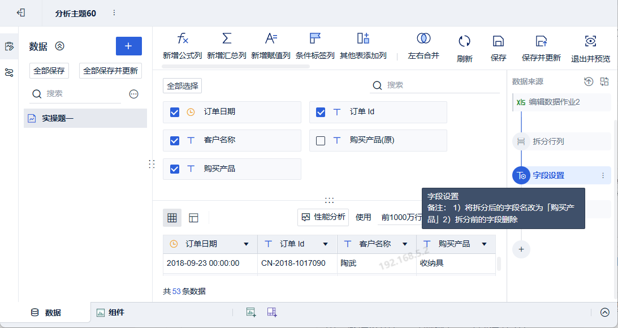Open the 客户名称 column header dropdown
The image size is (618, 328).
405,244
